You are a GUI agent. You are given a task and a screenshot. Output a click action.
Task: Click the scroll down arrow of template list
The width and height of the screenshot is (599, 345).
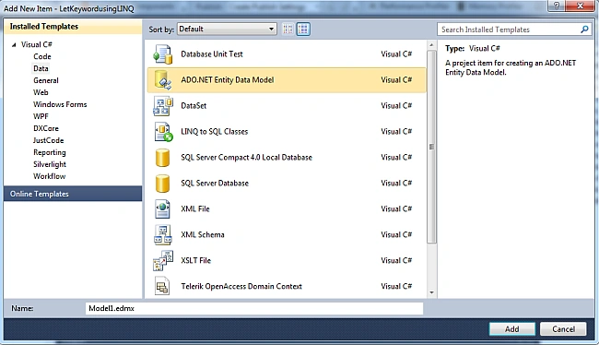tap(431, 293)
